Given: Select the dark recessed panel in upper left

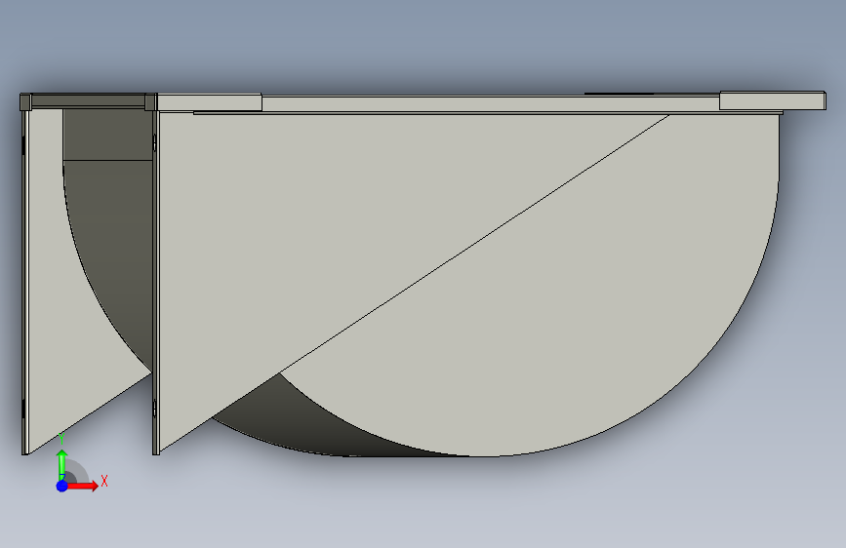Looking at the screenshot, I should pos(108,135).
